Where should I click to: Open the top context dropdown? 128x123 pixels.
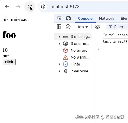(83, 27)
